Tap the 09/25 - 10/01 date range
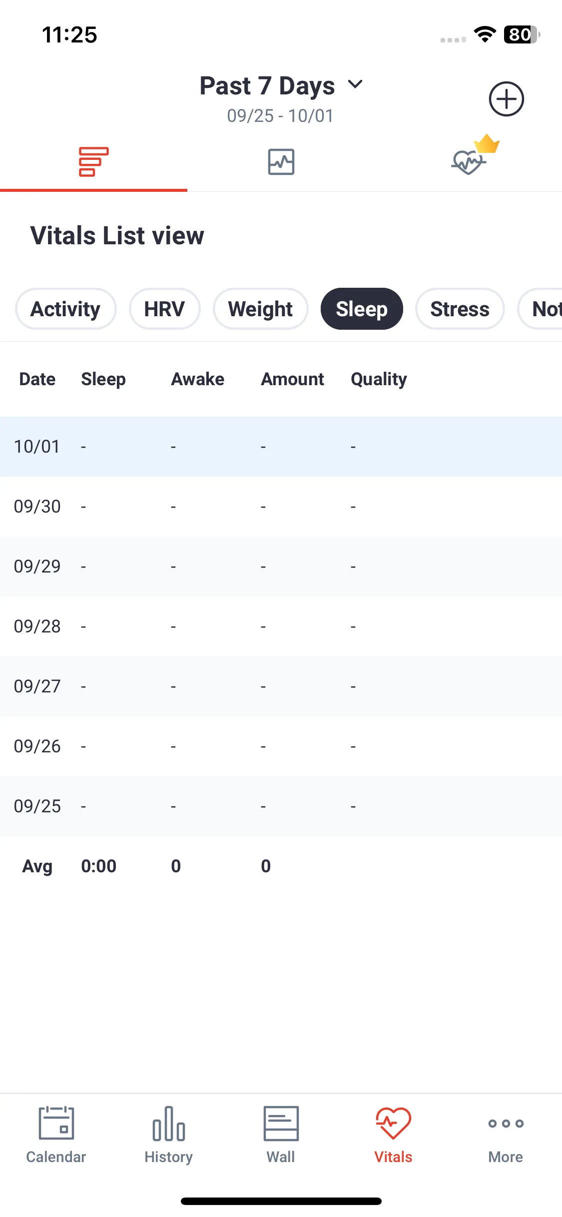 pyautogui.click(x=280, y=116)
